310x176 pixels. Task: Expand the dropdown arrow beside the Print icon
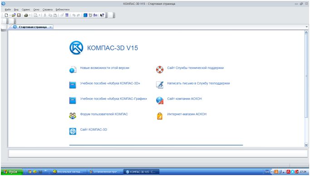30,15
